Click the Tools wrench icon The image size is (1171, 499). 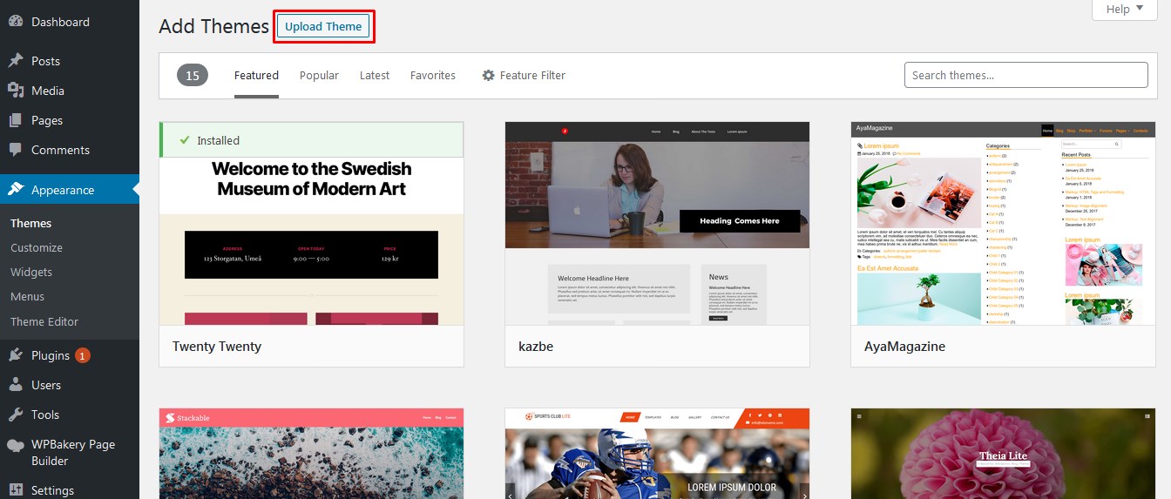[15, 415]
